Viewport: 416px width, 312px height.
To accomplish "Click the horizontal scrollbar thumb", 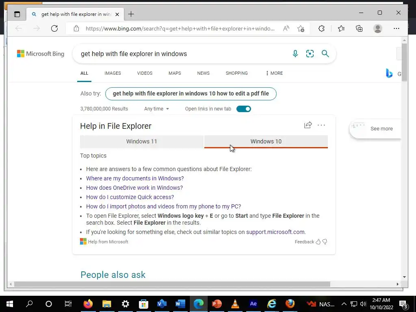I will click(x=172, y=284).
